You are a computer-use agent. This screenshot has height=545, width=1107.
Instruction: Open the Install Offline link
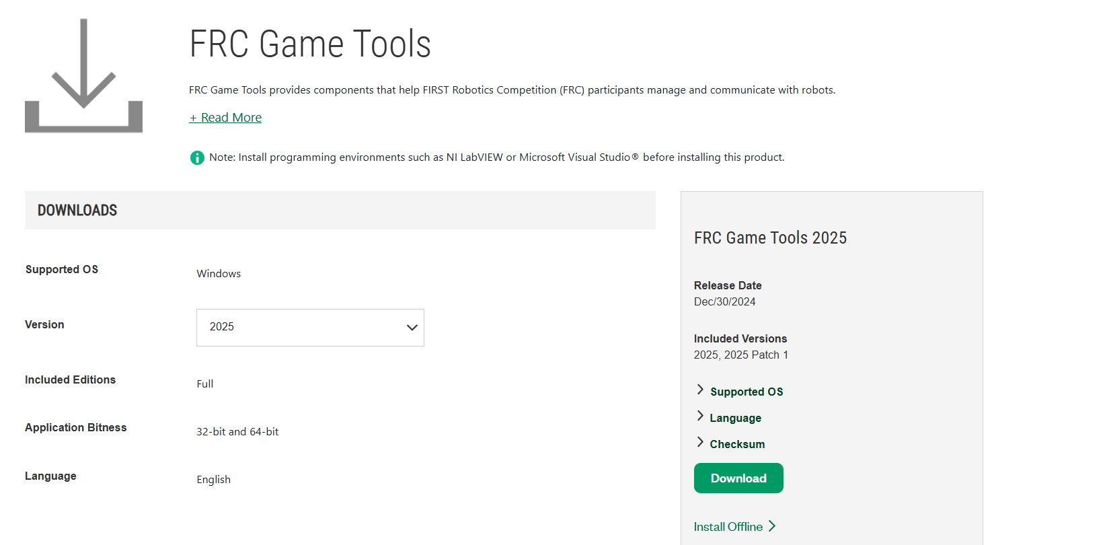735,527
